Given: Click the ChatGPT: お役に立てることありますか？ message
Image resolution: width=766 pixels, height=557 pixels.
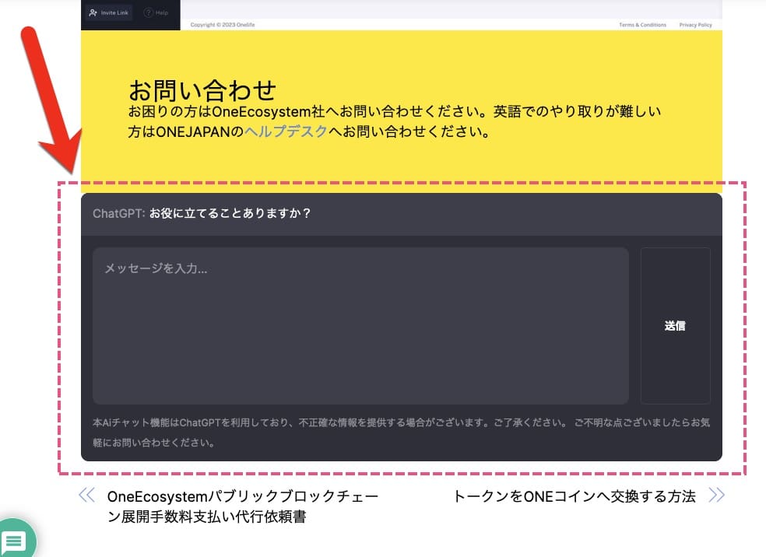Looking at the screenshot, I should coord(202,213).
